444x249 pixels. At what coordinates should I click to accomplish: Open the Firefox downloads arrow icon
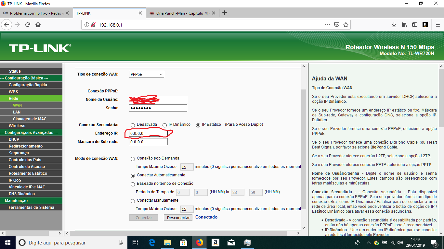pos(394,25)
